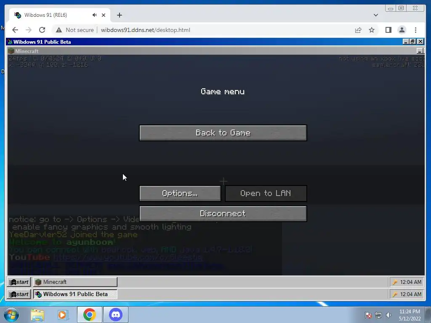Click the Wibdows 91 Public Beta title icon
The width and height of the screenshot is (431, 323).
[10, 42]
